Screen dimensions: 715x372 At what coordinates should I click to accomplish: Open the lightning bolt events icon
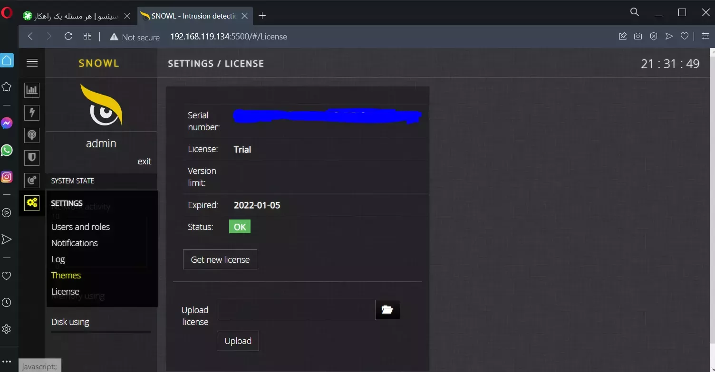[x=32, y=113]
